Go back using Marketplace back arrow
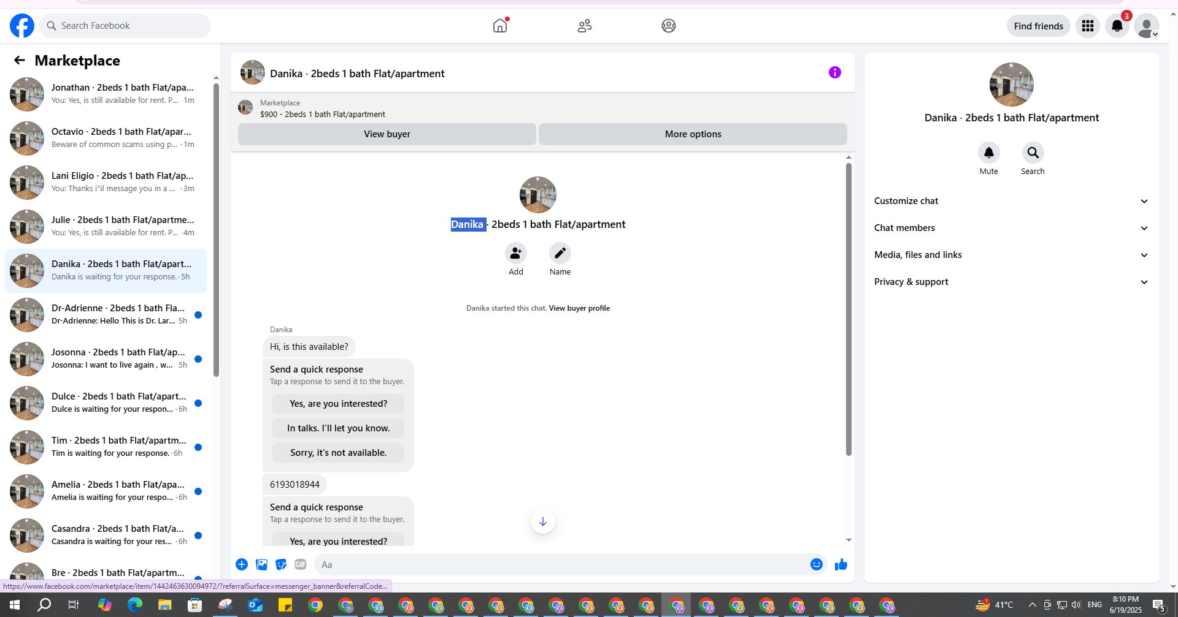This screenshot has height=617, width=1178. (x=20, y=60)
